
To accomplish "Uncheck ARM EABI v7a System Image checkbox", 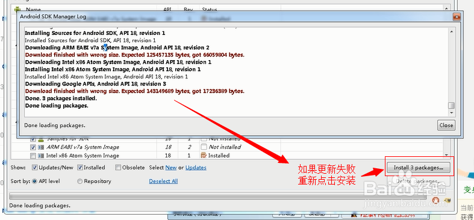I will [x=33, y=147].
